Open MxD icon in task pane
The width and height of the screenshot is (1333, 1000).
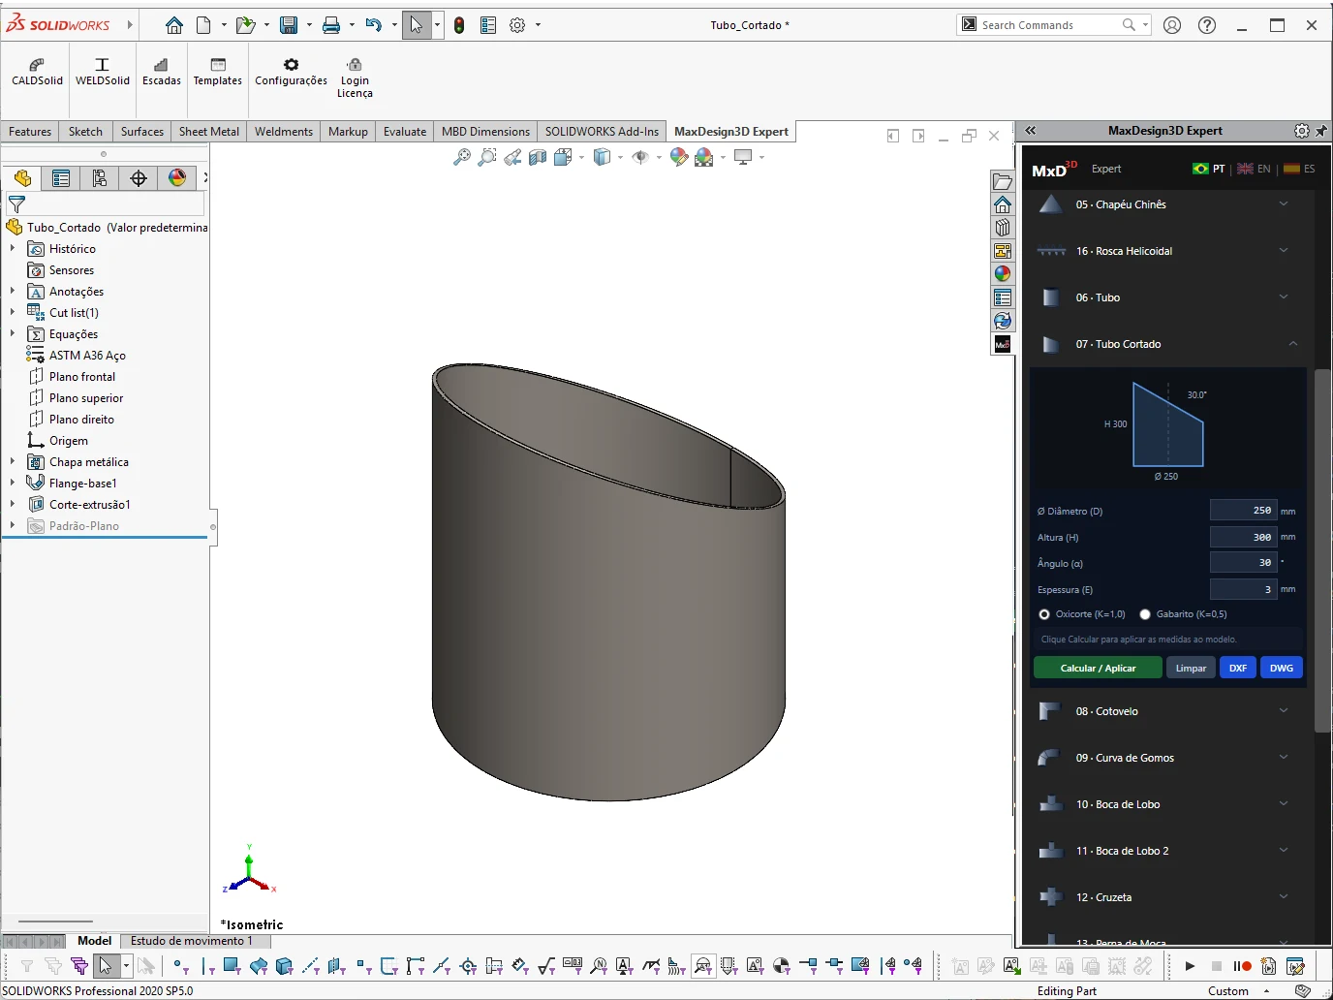[1003, 344]
